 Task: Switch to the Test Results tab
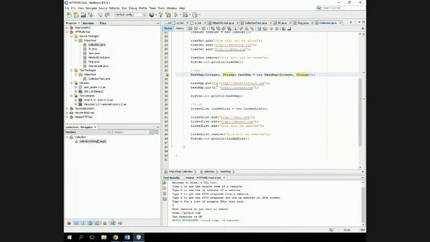171,177
